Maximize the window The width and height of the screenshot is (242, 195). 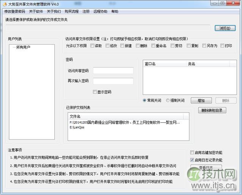222,3
